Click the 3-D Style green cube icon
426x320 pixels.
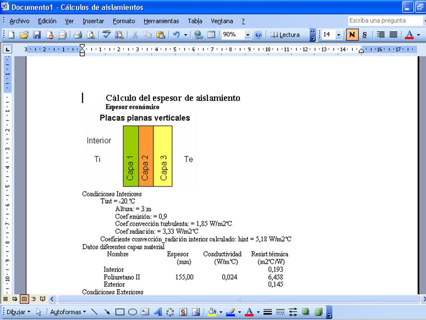(x=319, y=312)
